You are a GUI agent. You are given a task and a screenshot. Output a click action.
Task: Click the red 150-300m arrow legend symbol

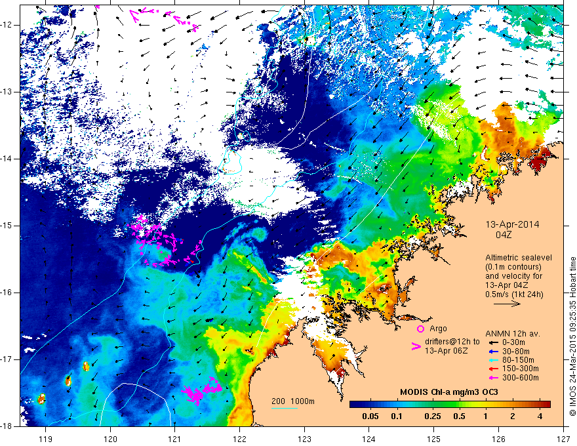pyautogui.click(x=493, y=369)
